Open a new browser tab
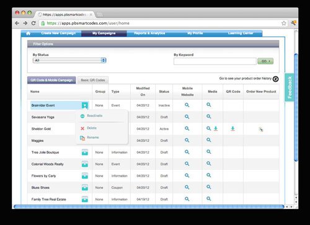This screenshot has height=225, width=310. (100, 15)
